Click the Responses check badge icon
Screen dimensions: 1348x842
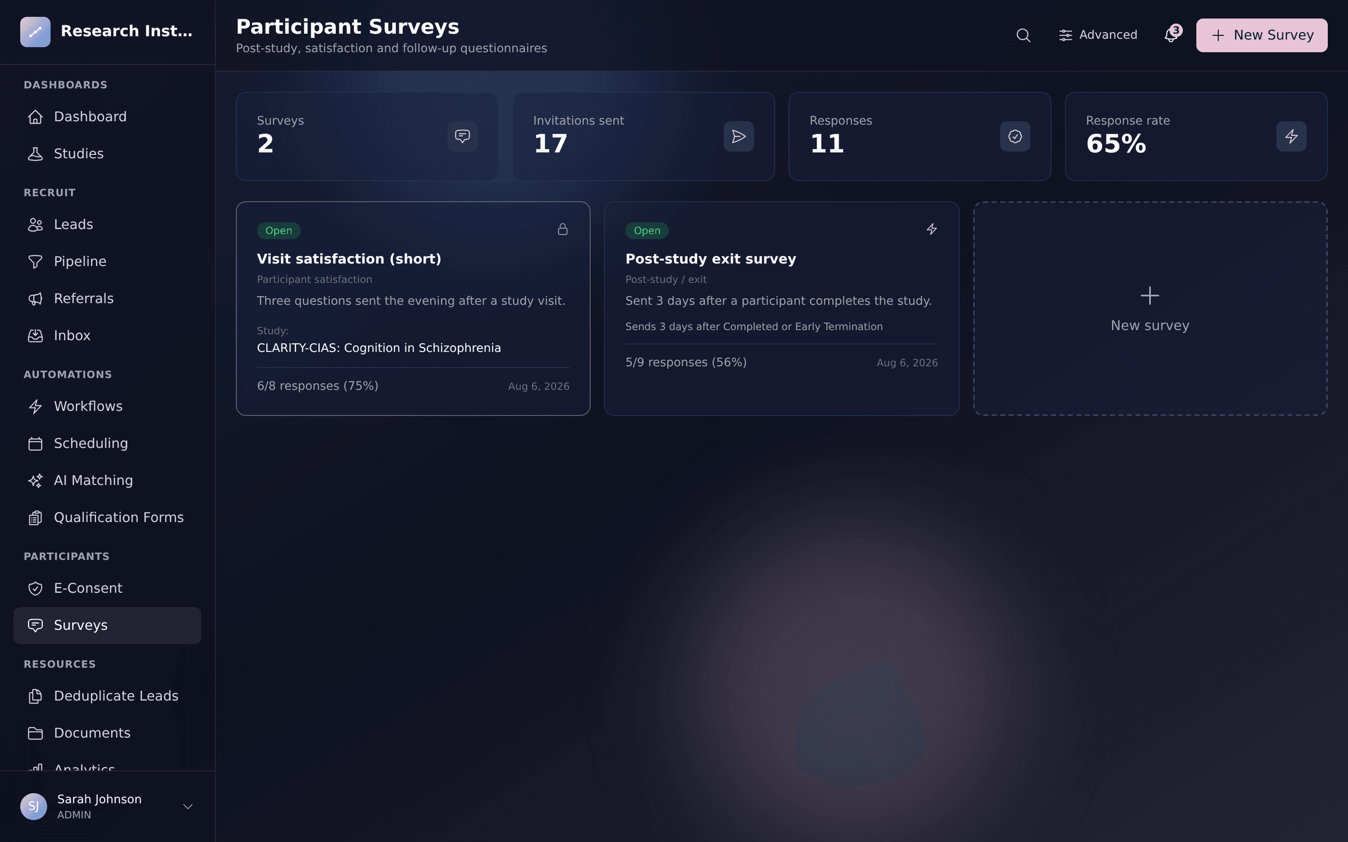click(x=1015, y=136)
